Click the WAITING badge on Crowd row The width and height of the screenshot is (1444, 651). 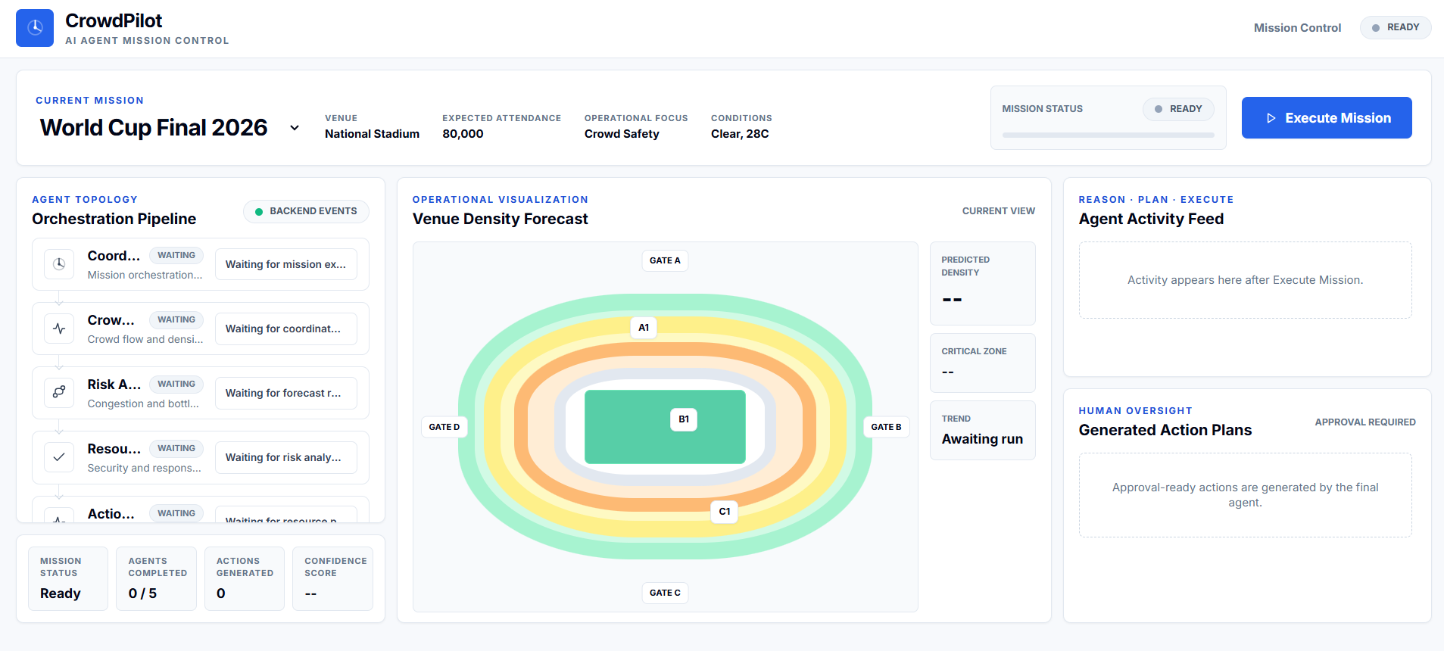coord(176,320)
